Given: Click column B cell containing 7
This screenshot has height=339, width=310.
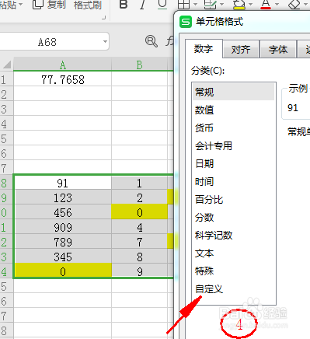Looking at the screenshot, I should (x=139, y=242).
